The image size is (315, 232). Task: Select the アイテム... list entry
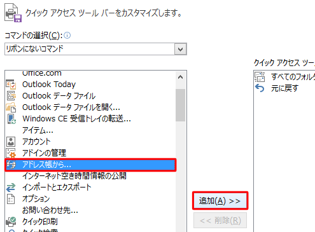pos(90,130)
